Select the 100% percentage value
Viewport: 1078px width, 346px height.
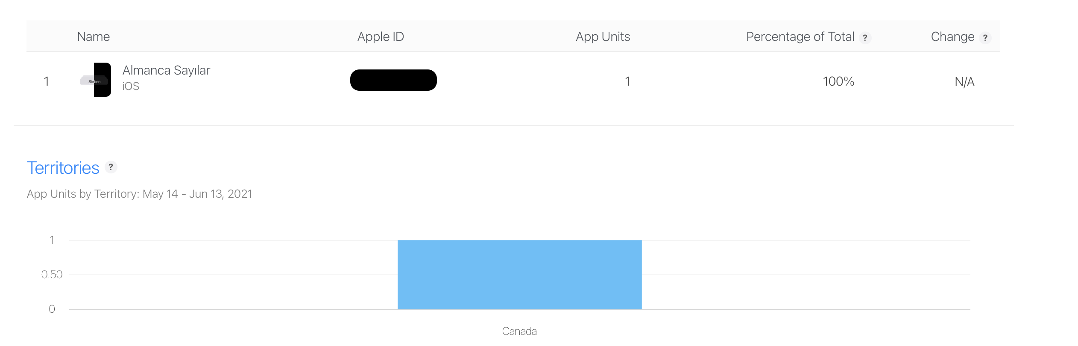tap(838, 81)
